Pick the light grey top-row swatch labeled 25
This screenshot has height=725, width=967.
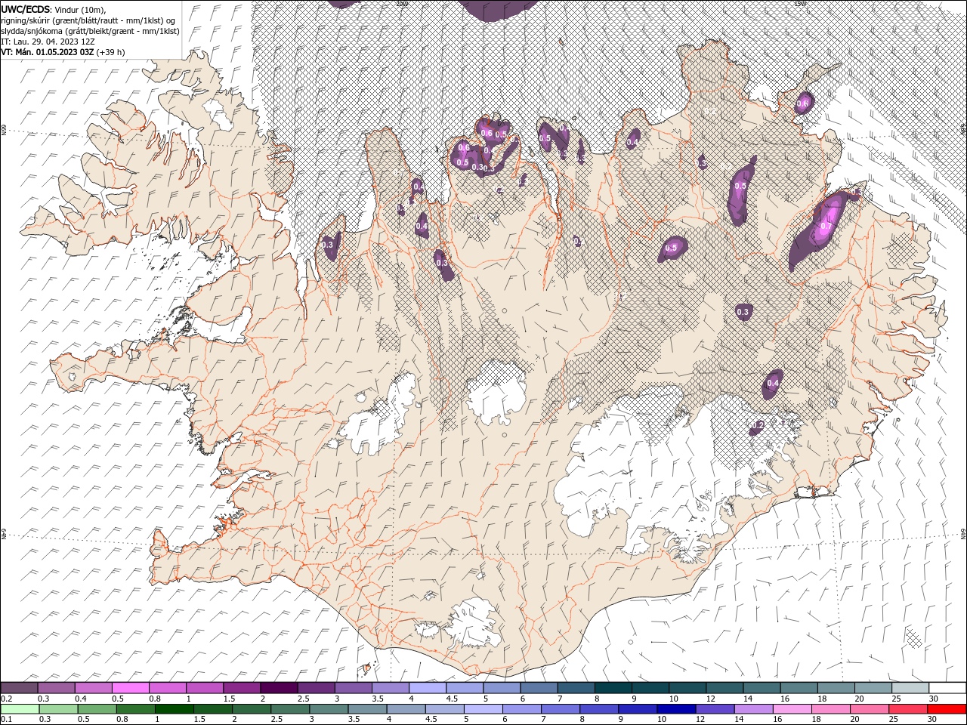click(910, 687)
